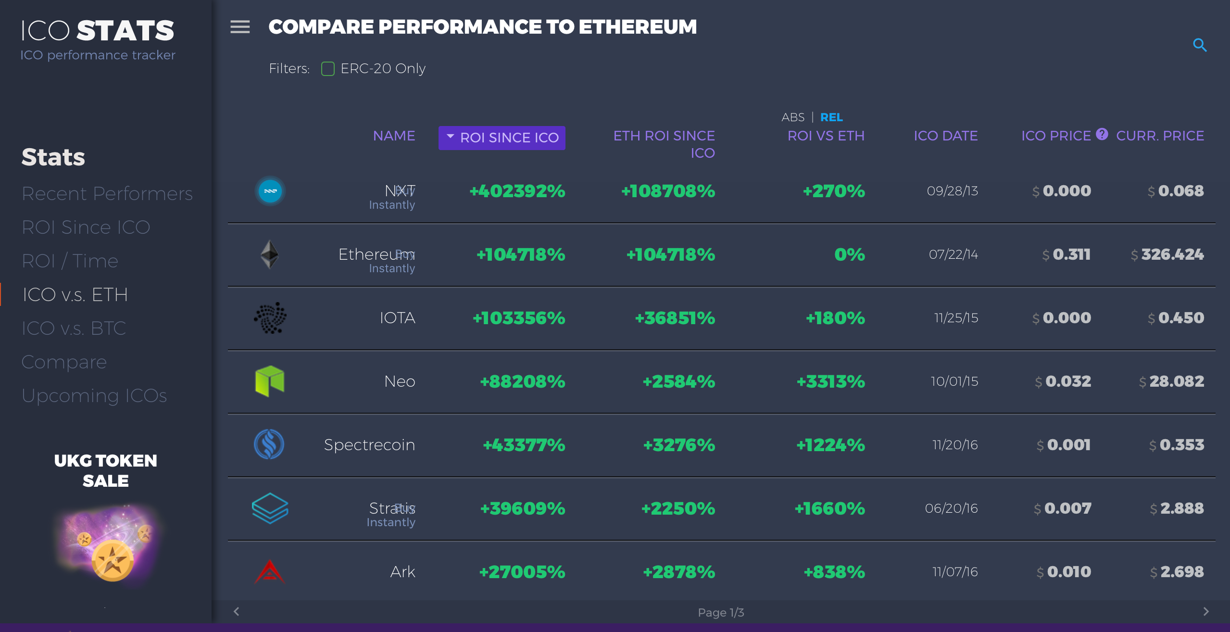The height and width of the screenshot is (632, 1230).
Task: Enable the ERC-20 Only filter checkbox
Action: tap(328, 69)
